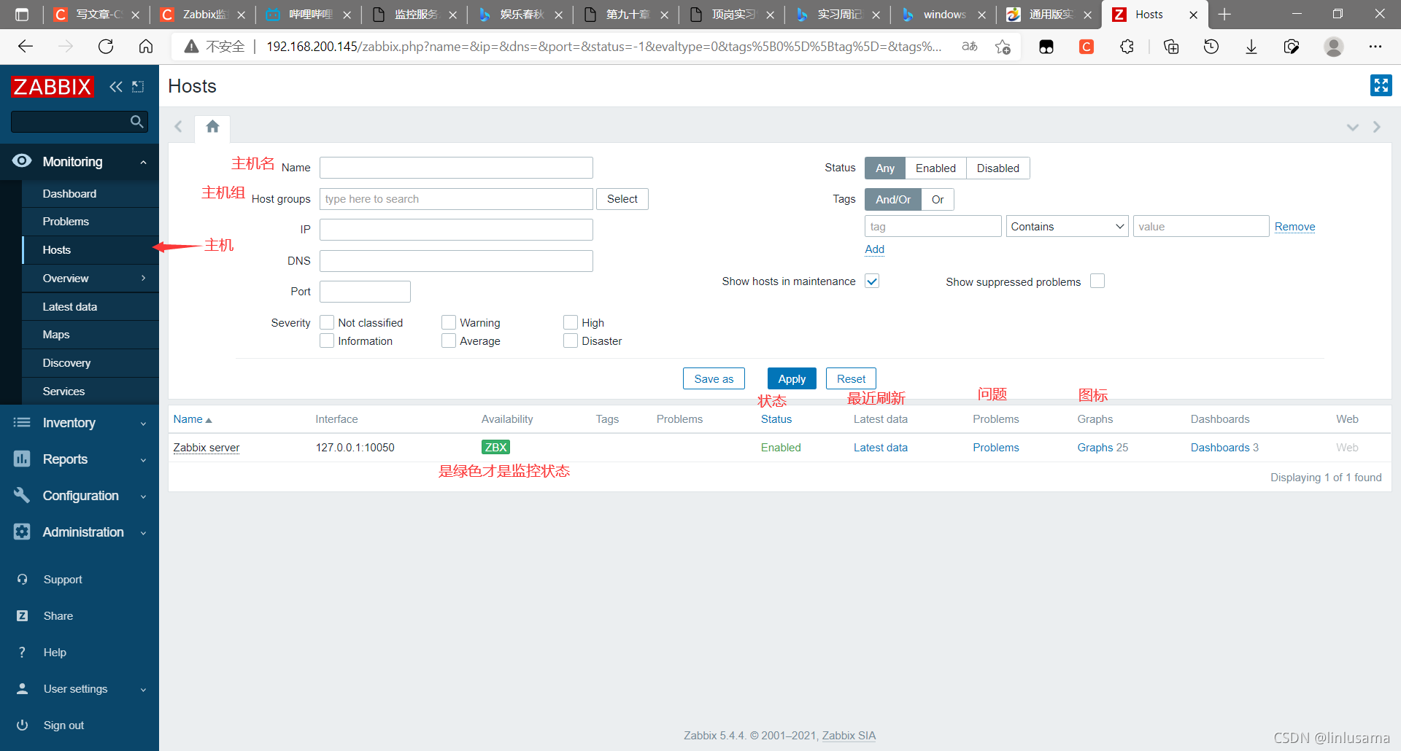Check the Not classified severity box
The width and height of the screenshot is (1401, 751).
click(x=327, y=322)
